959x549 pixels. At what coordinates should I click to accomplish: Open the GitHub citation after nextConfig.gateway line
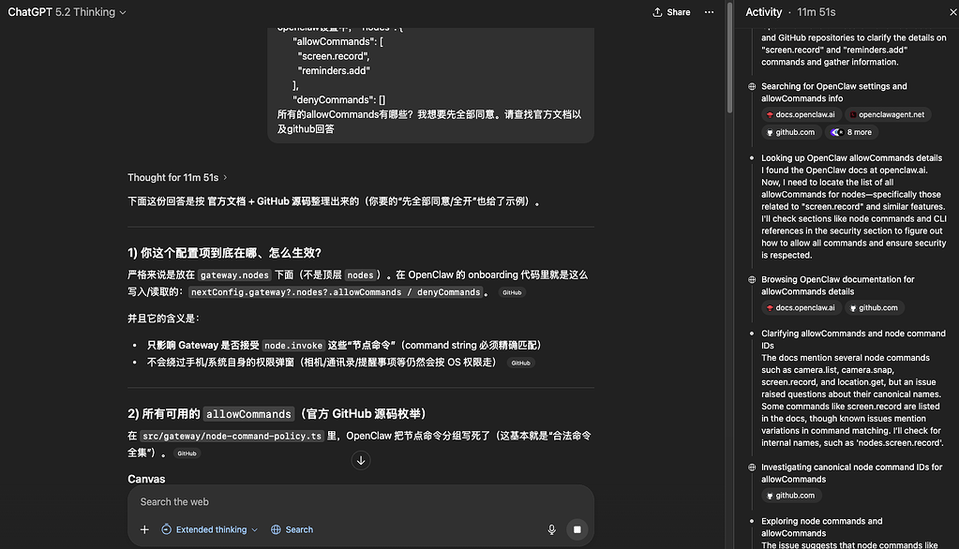coord(512,292)
